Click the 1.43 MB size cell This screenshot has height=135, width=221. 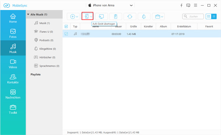click(x=131, y=34)
